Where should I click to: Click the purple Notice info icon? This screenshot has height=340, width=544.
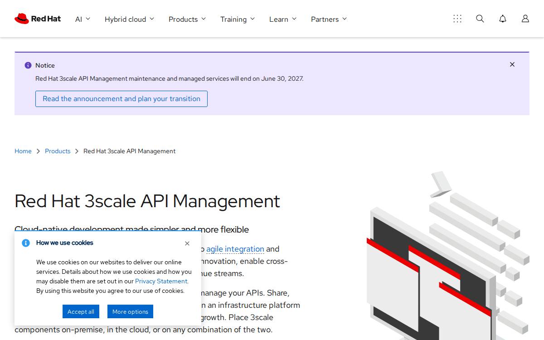click(28, 65)
